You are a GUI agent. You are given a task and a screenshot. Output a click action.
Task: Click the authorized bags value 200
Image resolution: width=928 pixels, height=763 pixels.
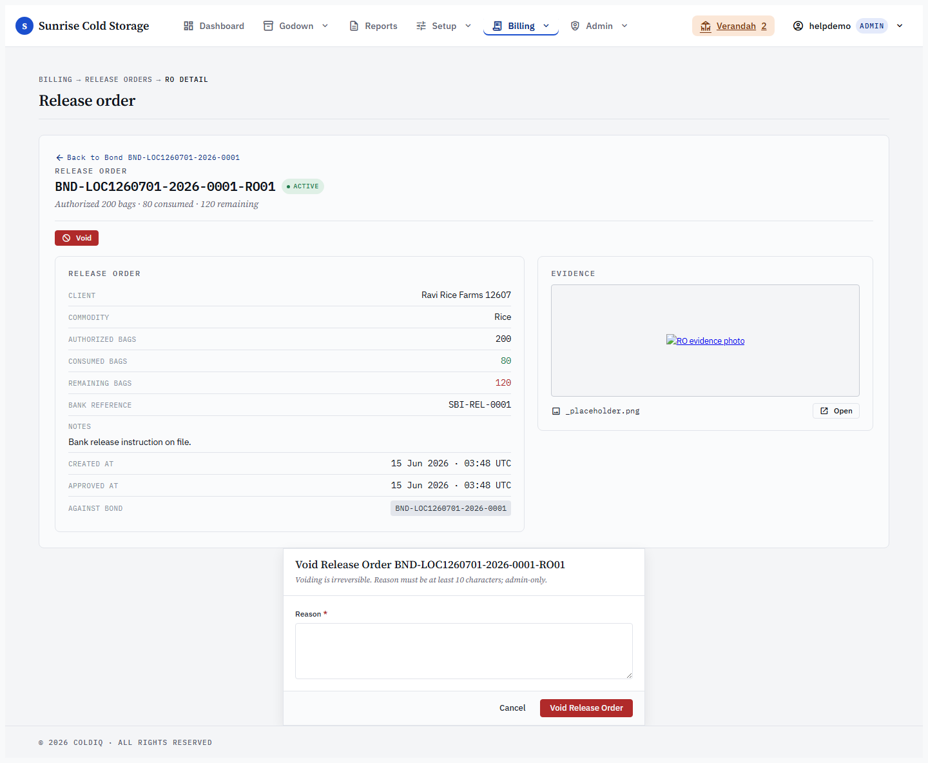(x=503, y=339)
